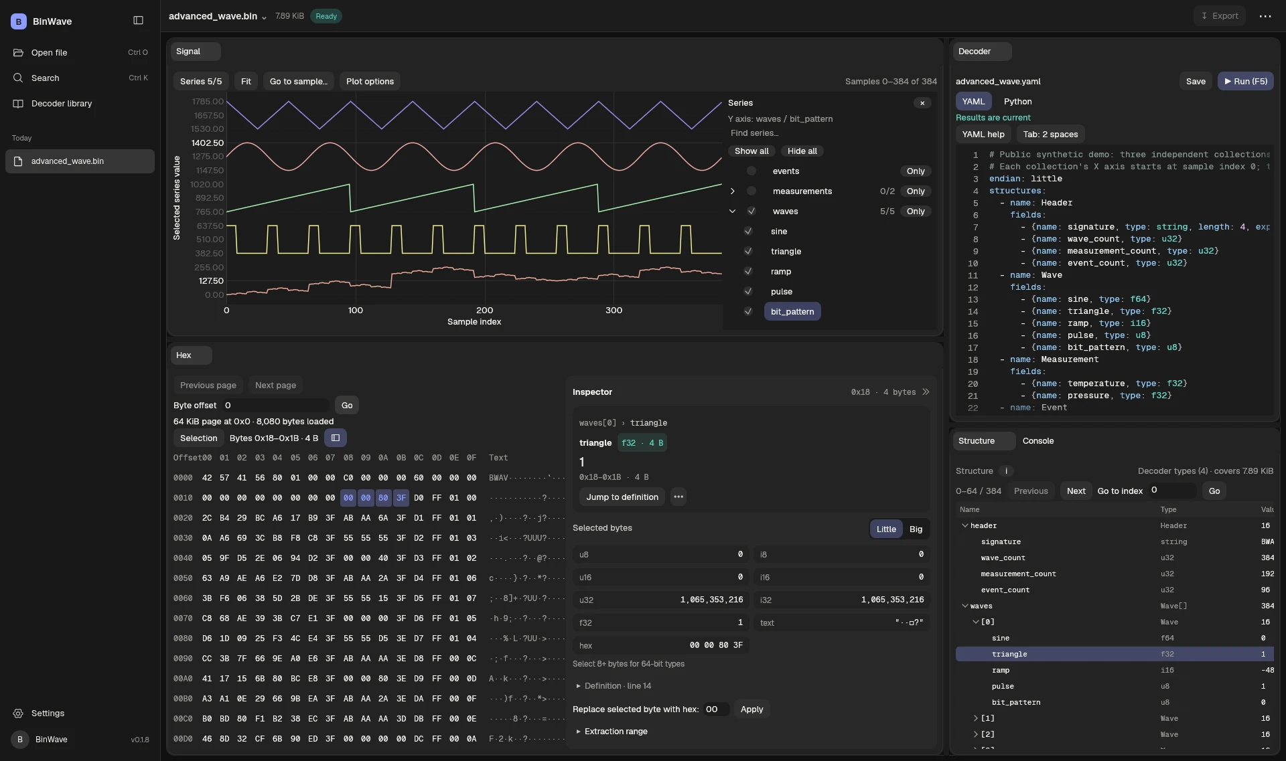
Task: Toggle visibility of the events series
Action: tap(752, 171)
